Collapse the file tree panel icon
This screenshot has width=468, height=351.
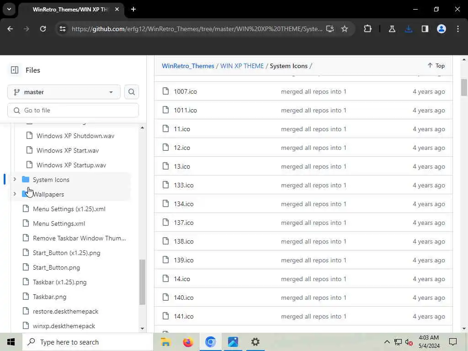pyautogui.click(x=15, y=70)
